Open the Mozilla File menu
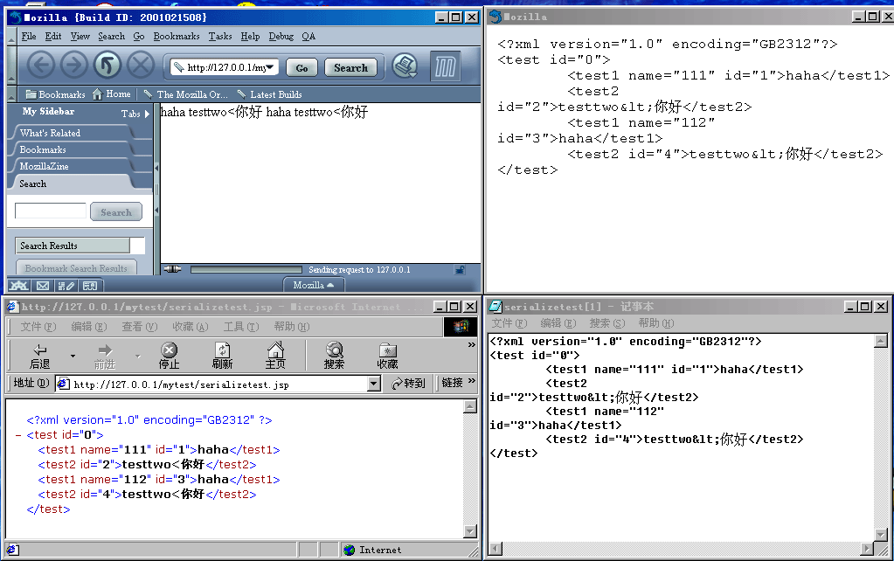 coord(29,37)
